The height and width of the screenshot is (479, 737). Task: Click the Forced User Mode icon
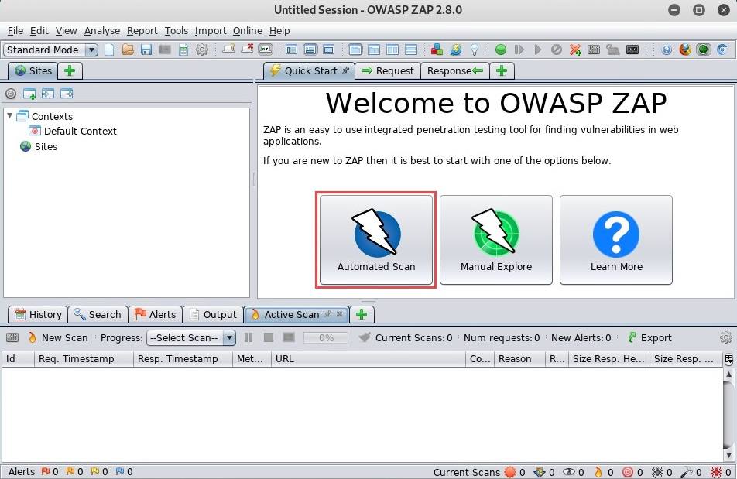613,50
